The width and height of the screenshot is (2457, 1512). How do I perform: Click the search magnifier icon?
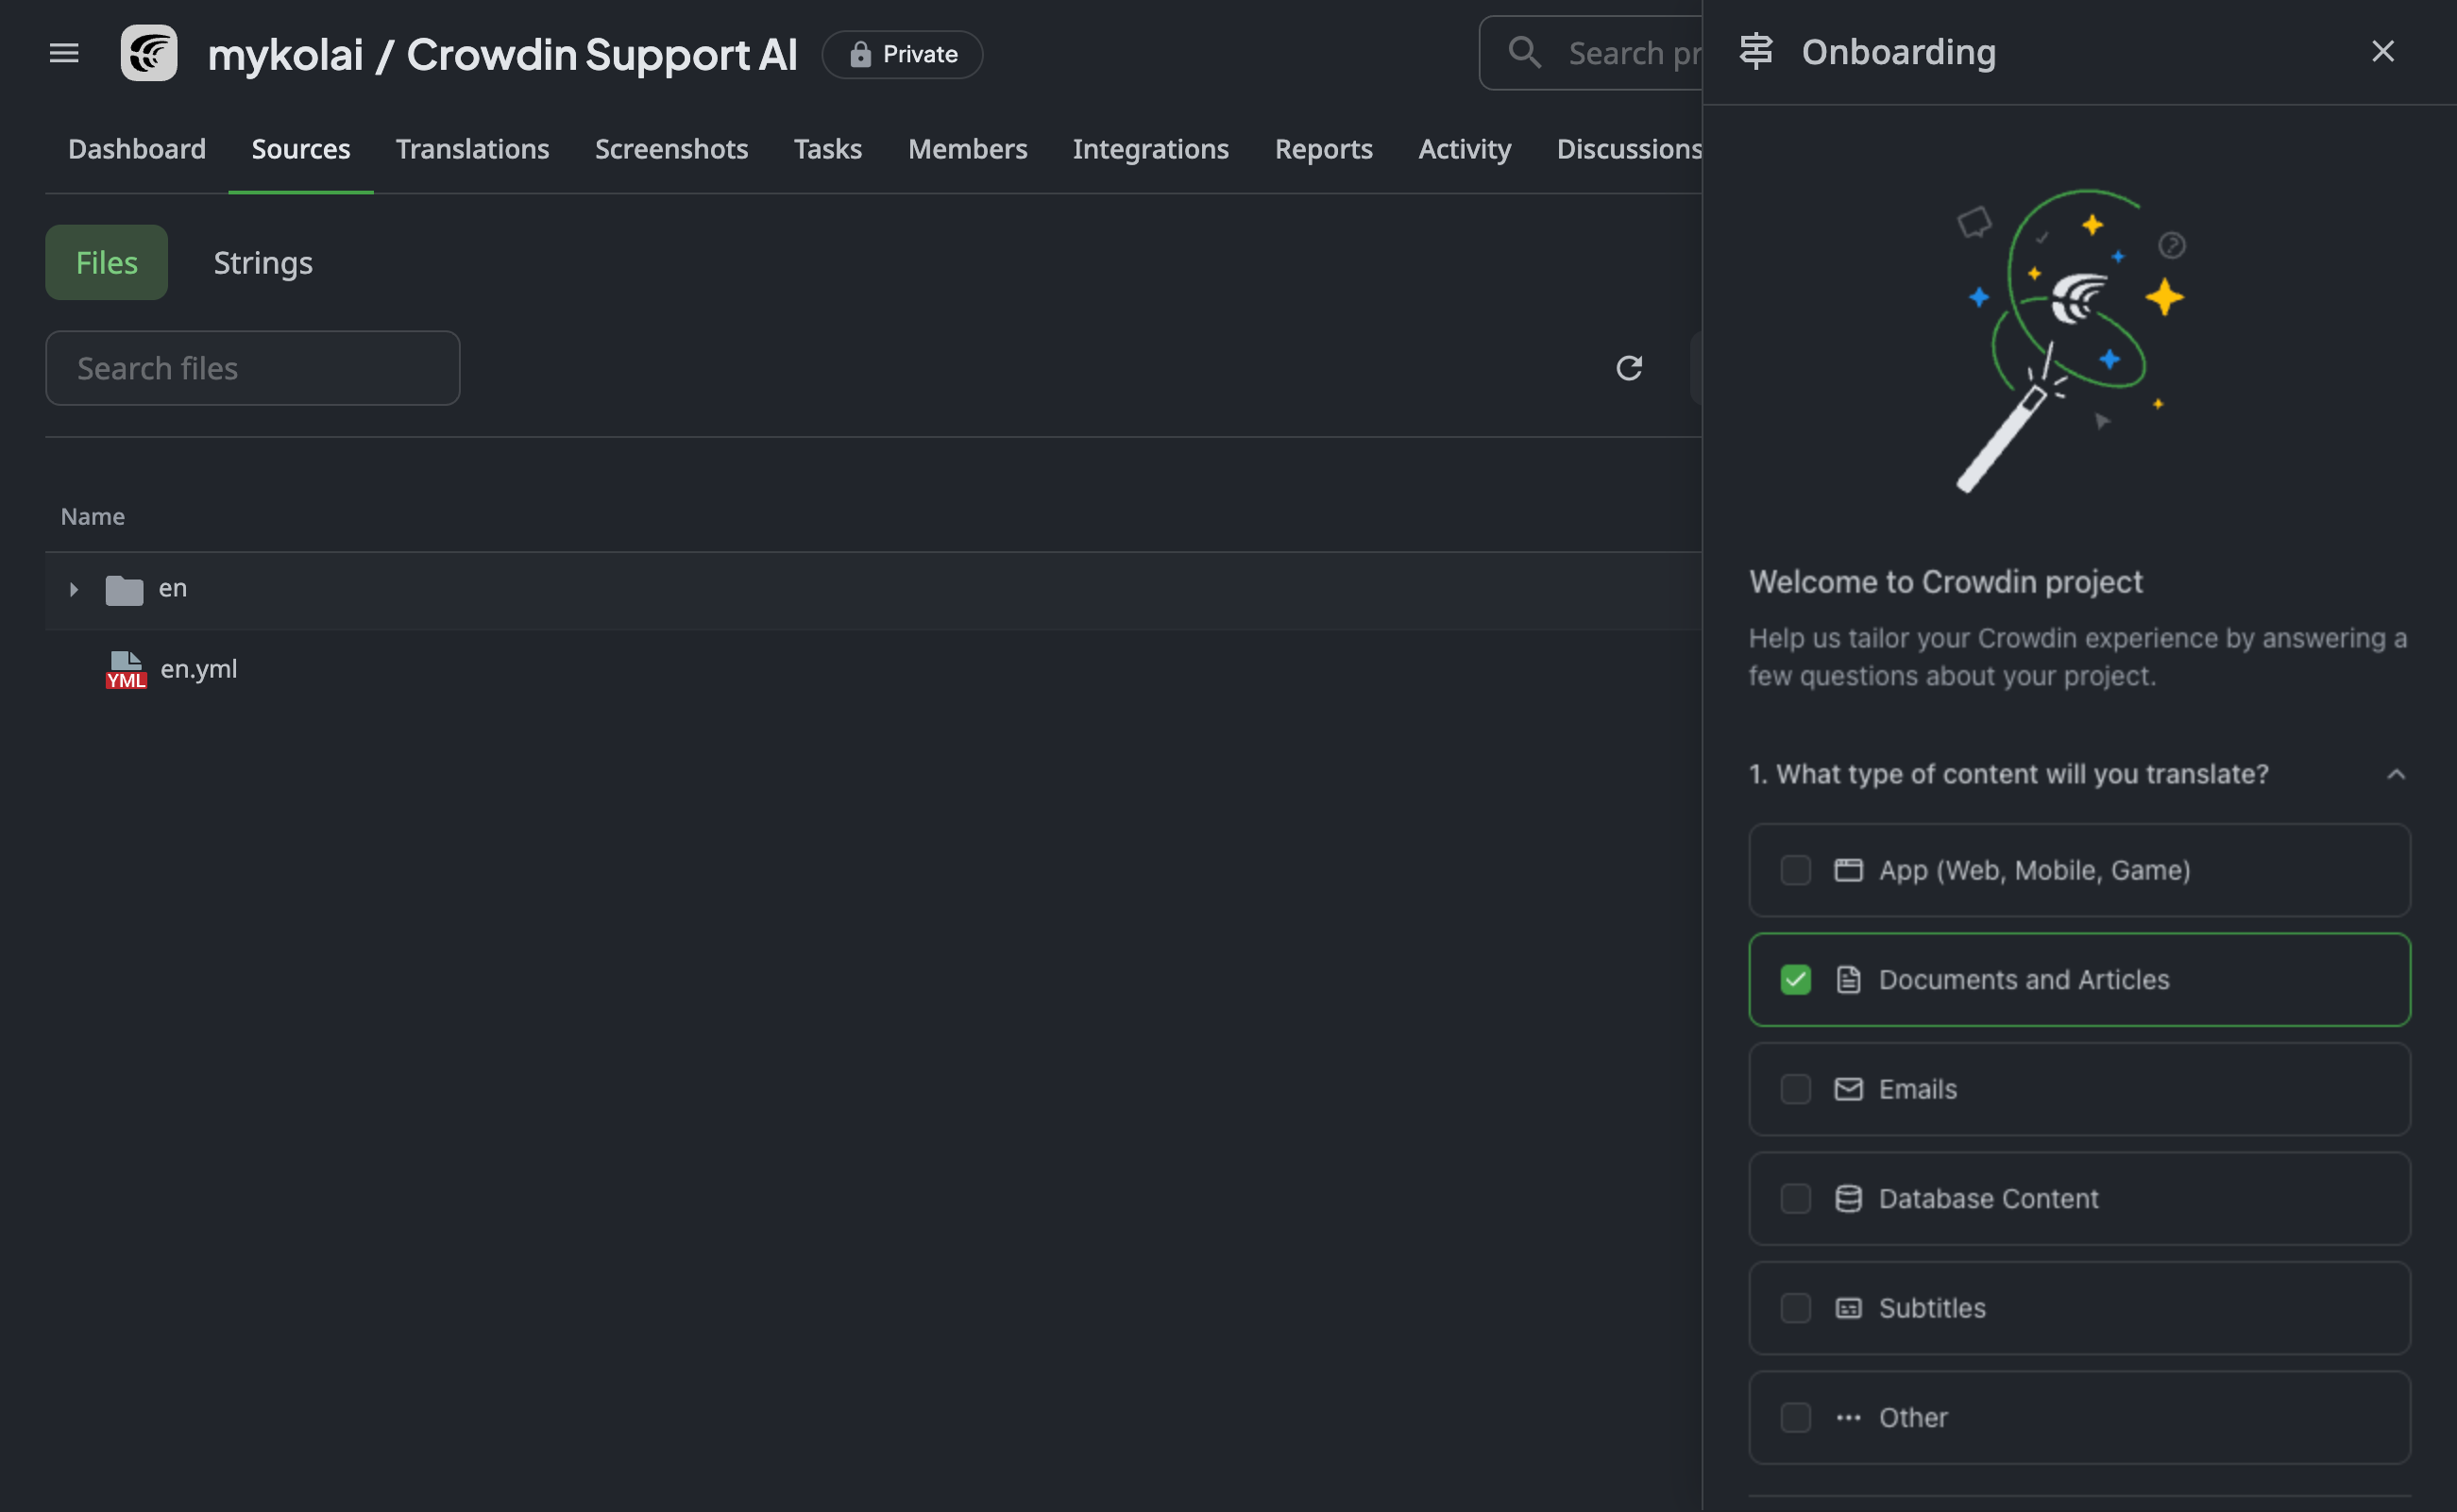pyautogui.click(x=1524, y=52)
